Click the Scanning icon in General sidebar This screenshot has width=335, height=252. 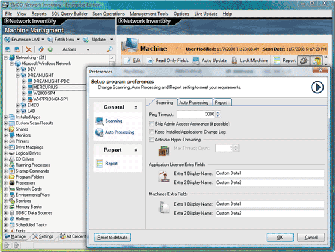(100, 121)
